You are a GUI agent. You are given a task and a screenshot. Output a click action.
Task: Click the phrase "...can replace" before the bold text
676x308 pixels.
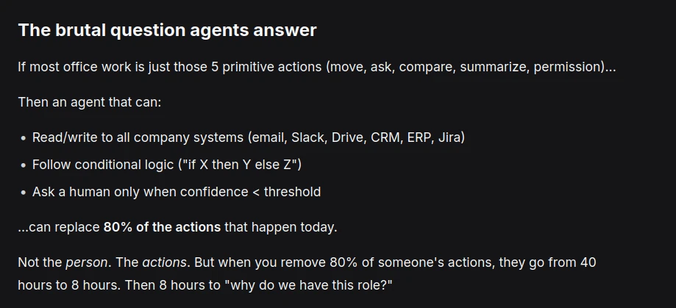[x=59, y=227]
